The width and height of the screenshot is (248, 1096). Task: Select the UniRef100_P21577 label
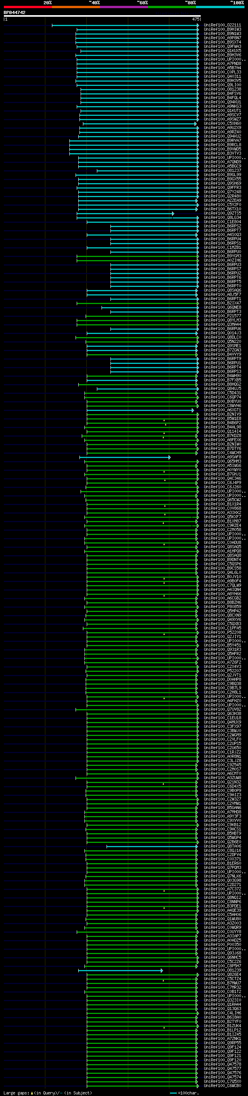click(x=222, y=316)
